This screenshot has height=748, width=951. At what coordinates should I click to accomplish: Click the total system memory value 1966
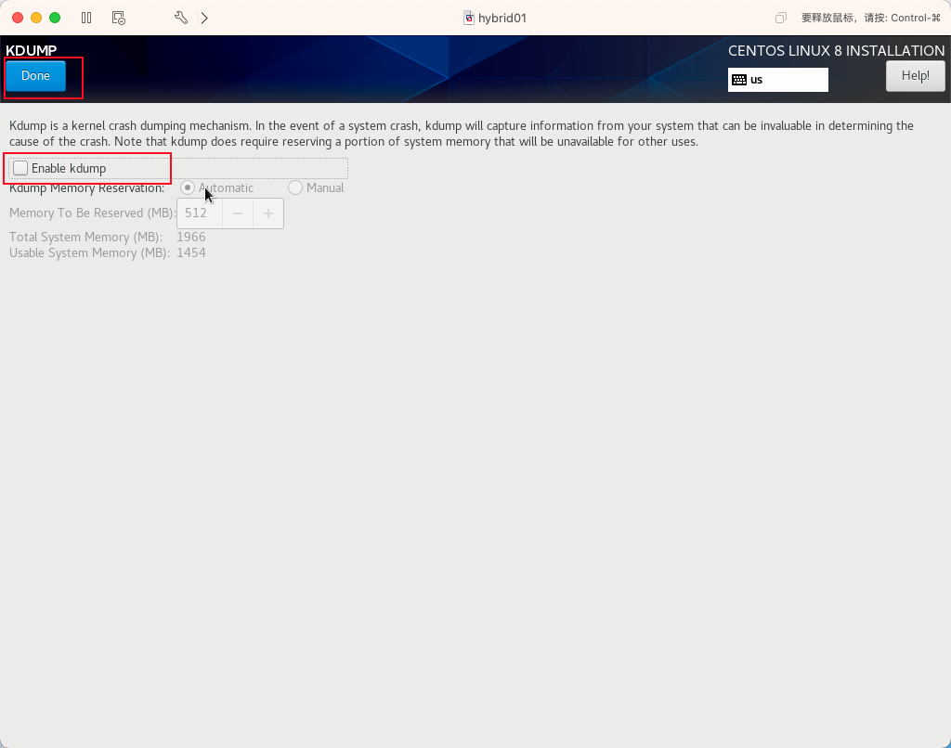[191, 237]
